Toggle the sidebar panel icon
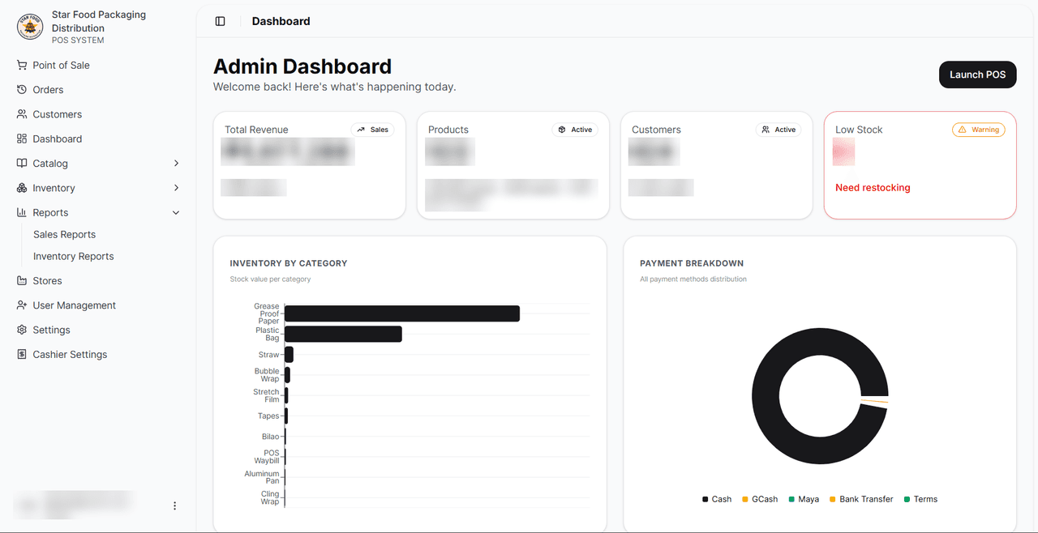Image resolution: width=1038 pixels, height=533 pixels. (x=220, y=21)
